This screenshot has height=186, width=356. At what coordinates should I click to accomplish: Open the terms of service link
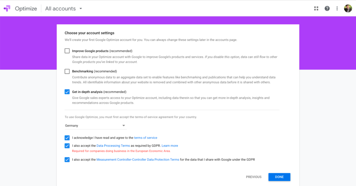click(x=146, y=138)
